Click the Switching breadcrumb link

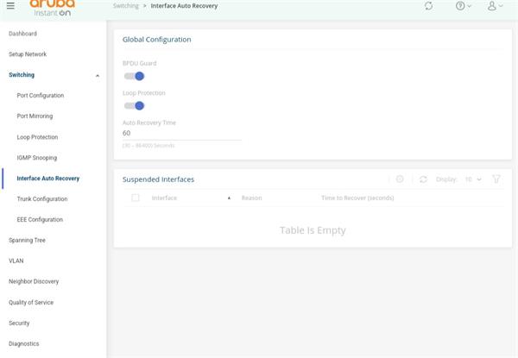(126, 6)
